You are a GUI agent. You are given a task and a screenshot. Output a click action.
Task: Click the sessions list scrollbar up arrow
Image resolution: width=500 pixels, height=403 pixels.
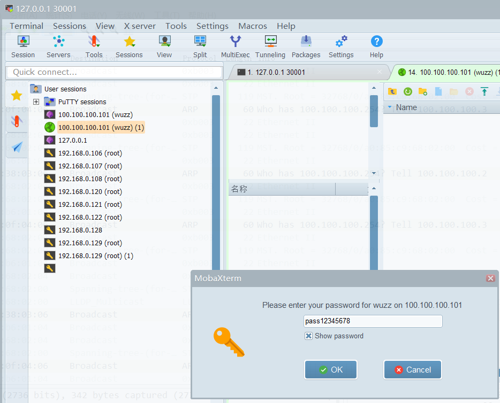[216, 88]
